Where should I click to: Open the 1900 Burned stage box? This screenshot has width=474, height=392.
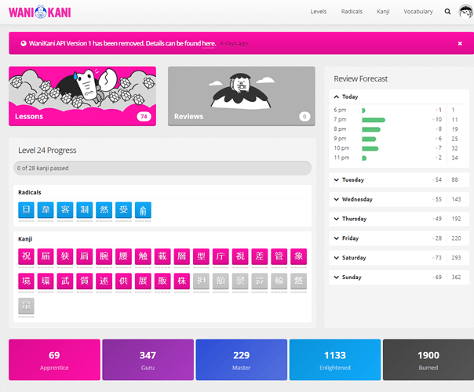pos(428,360)
